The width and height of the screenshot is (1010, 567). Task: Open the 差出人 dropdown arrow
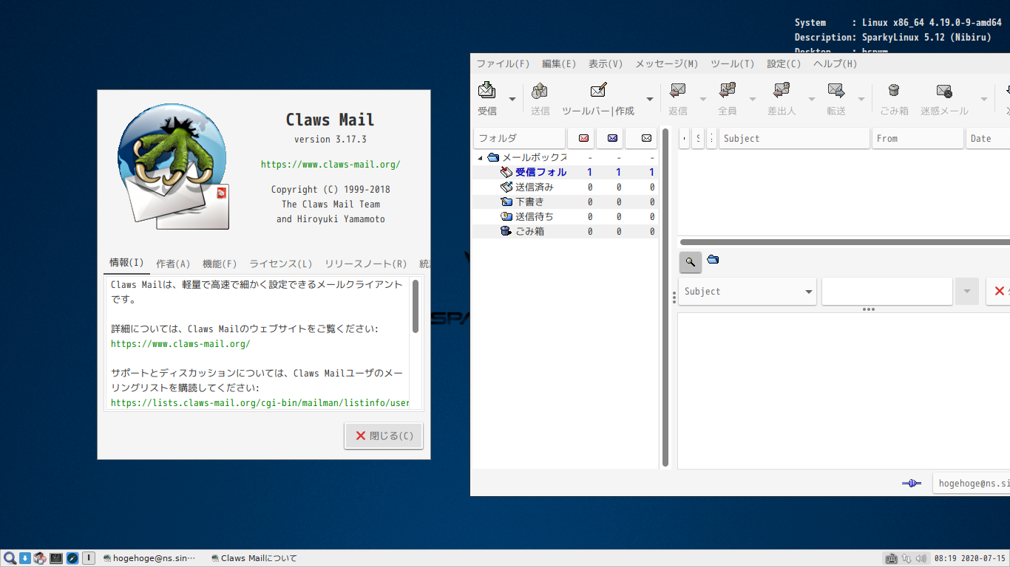click(811, 99)
